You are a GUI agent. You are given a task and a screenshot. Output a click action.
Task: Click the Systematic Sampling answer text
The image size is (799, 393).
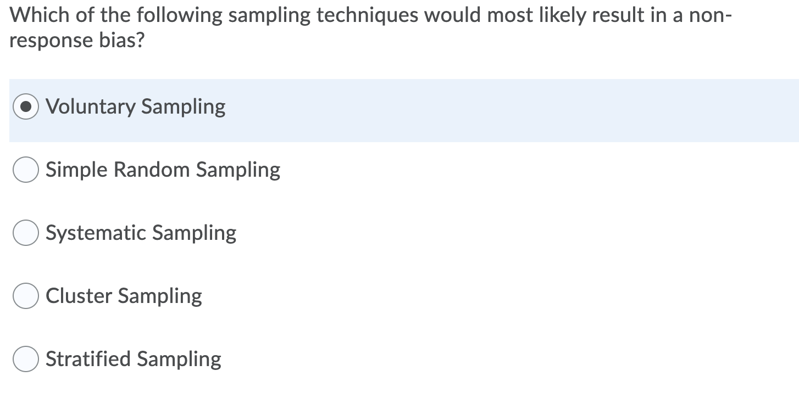141,233
